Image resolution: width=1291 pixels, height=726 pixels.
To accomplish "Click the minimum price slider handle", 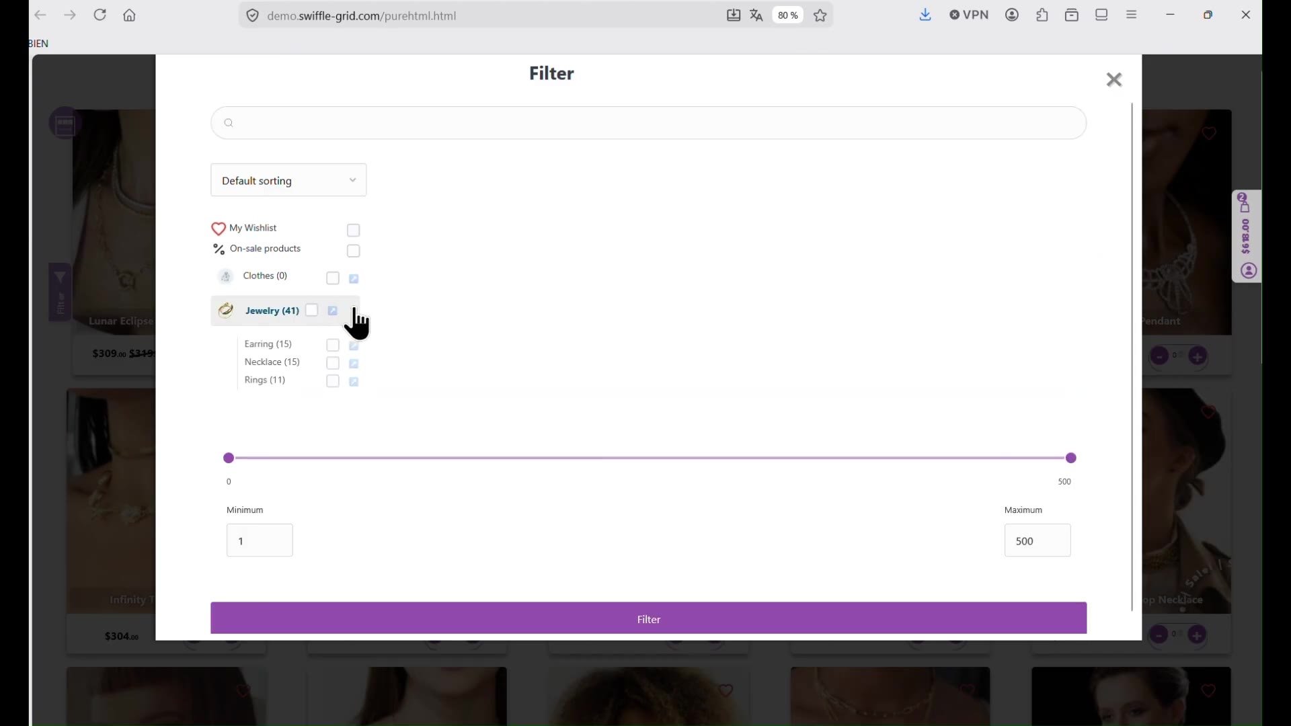I will [229, 459].
